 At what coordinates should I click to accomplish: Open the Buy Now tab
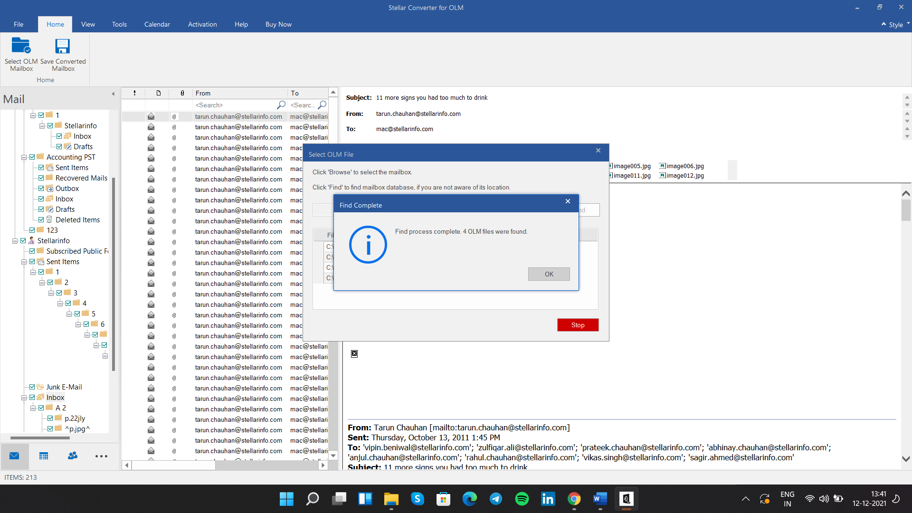(x=278, y=24)
